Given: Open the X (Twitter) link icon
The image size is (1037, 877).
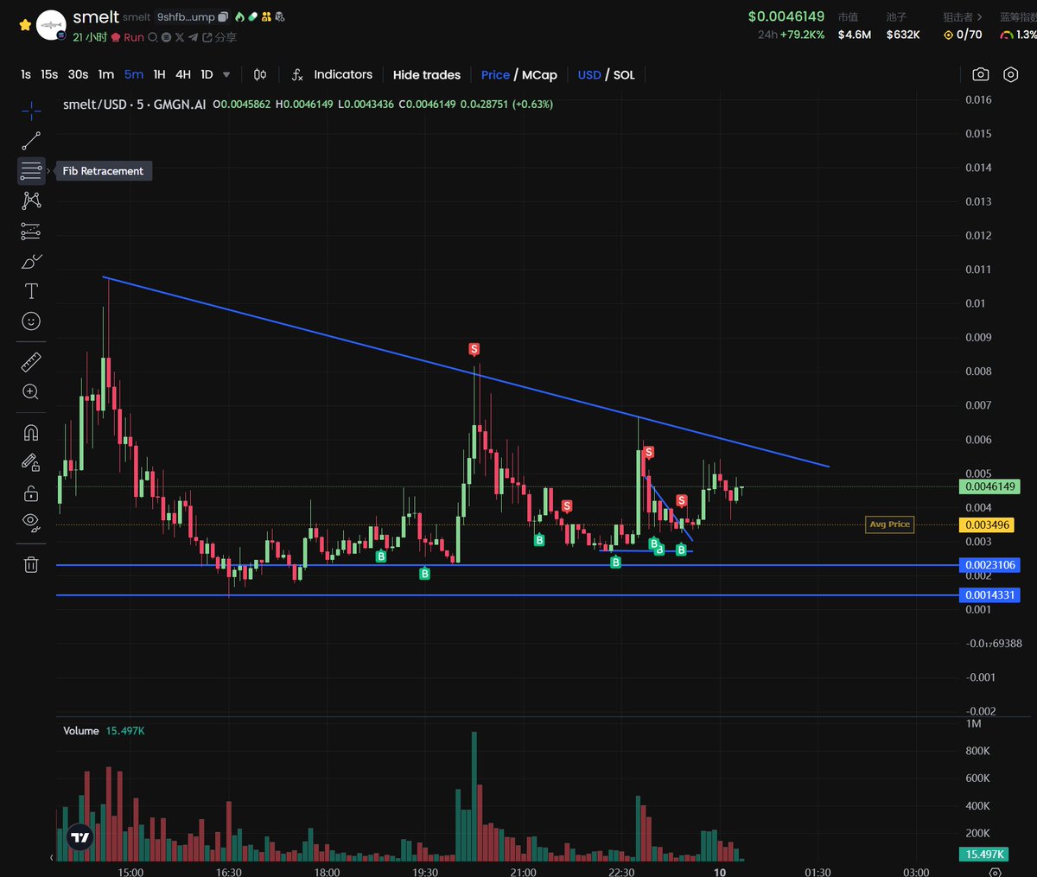Looking at the screenshot, I should pos(180,37).
